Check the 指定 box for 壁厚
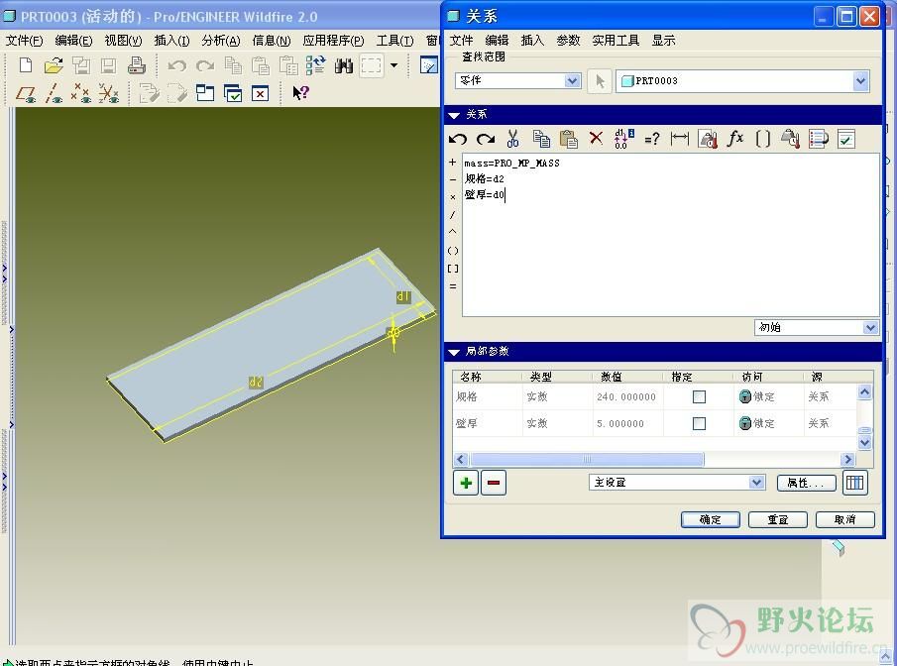The width and height of the screenshot is (897, 666). click(699, 423)
